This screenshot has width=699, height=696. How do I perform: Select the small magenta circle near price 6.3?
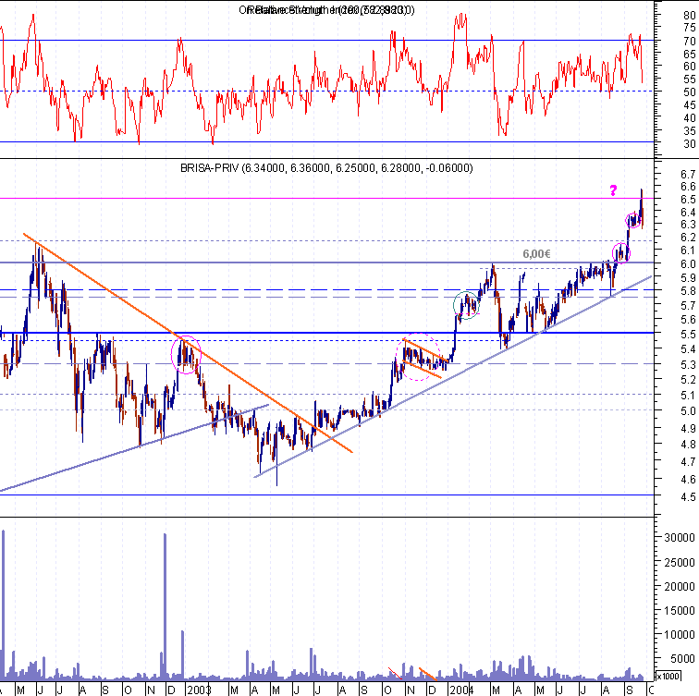[x=633, y=220]
